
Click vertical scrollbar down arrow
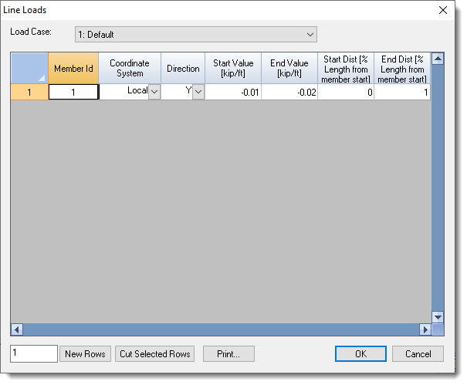438,316
